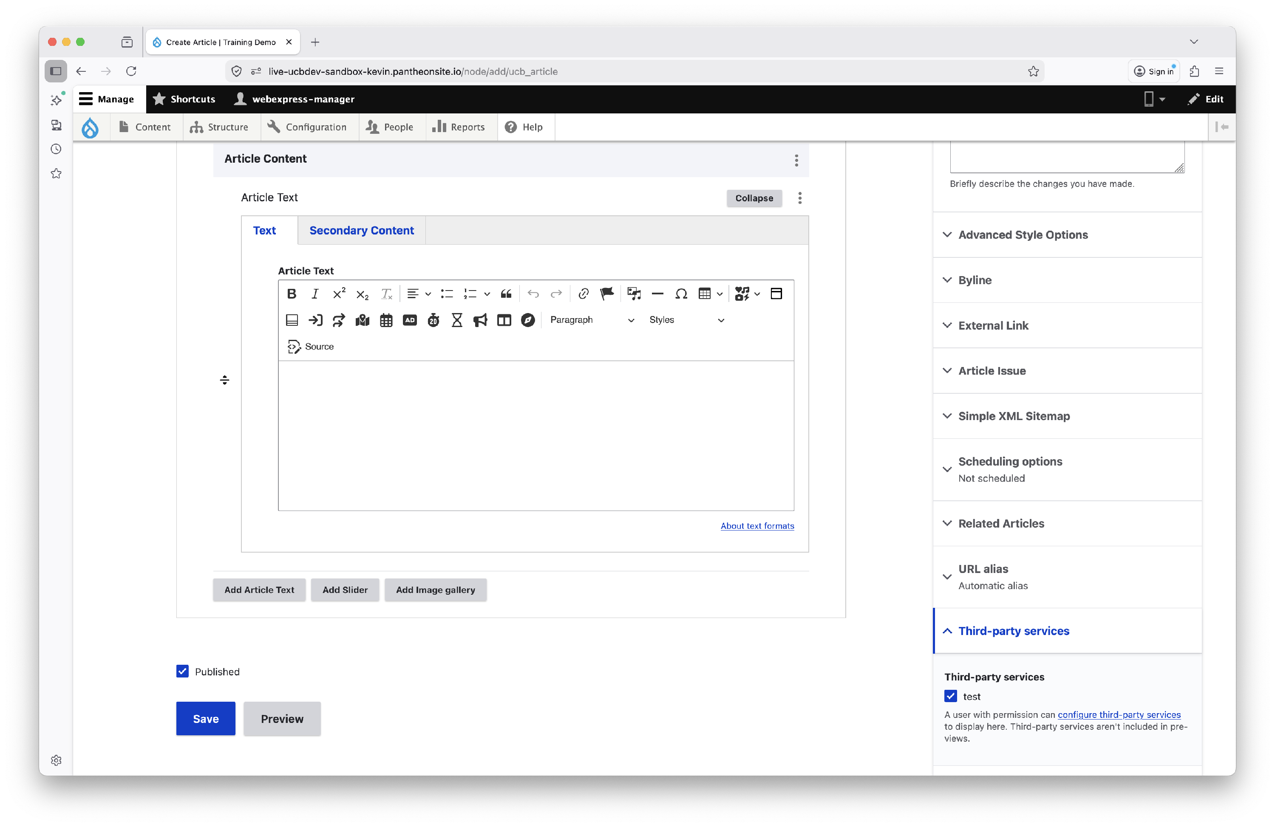This screenshot has height=827, width=1275.
Task: Click the megaphone icon in the toolbar
Action: (480, 320)
